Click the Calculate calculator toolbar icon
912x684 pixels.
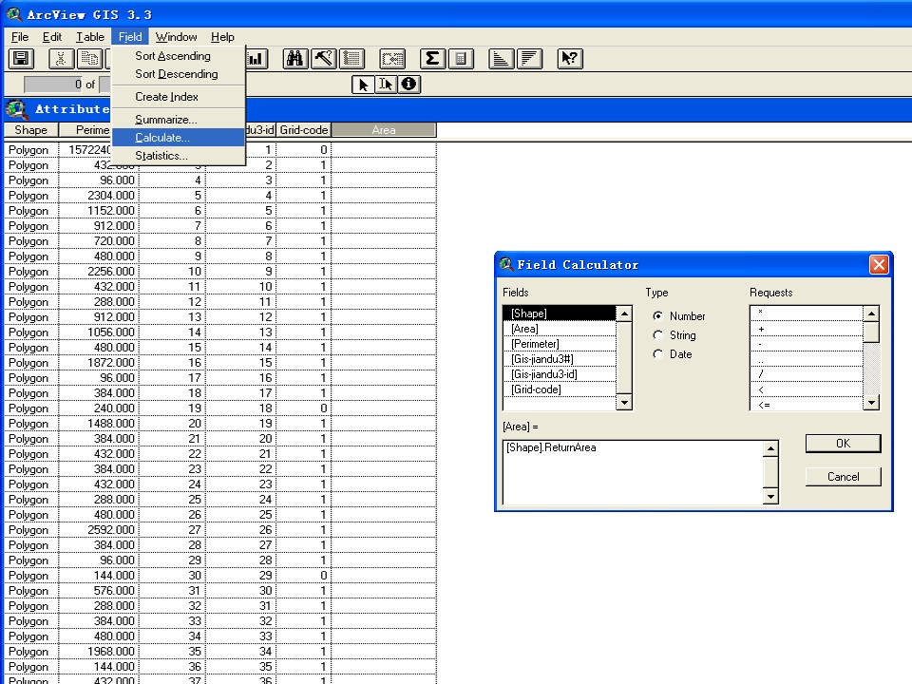tap(461, 59)
